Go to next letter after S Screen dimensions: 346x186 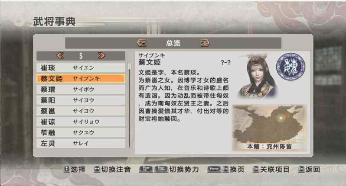[101, 55]
